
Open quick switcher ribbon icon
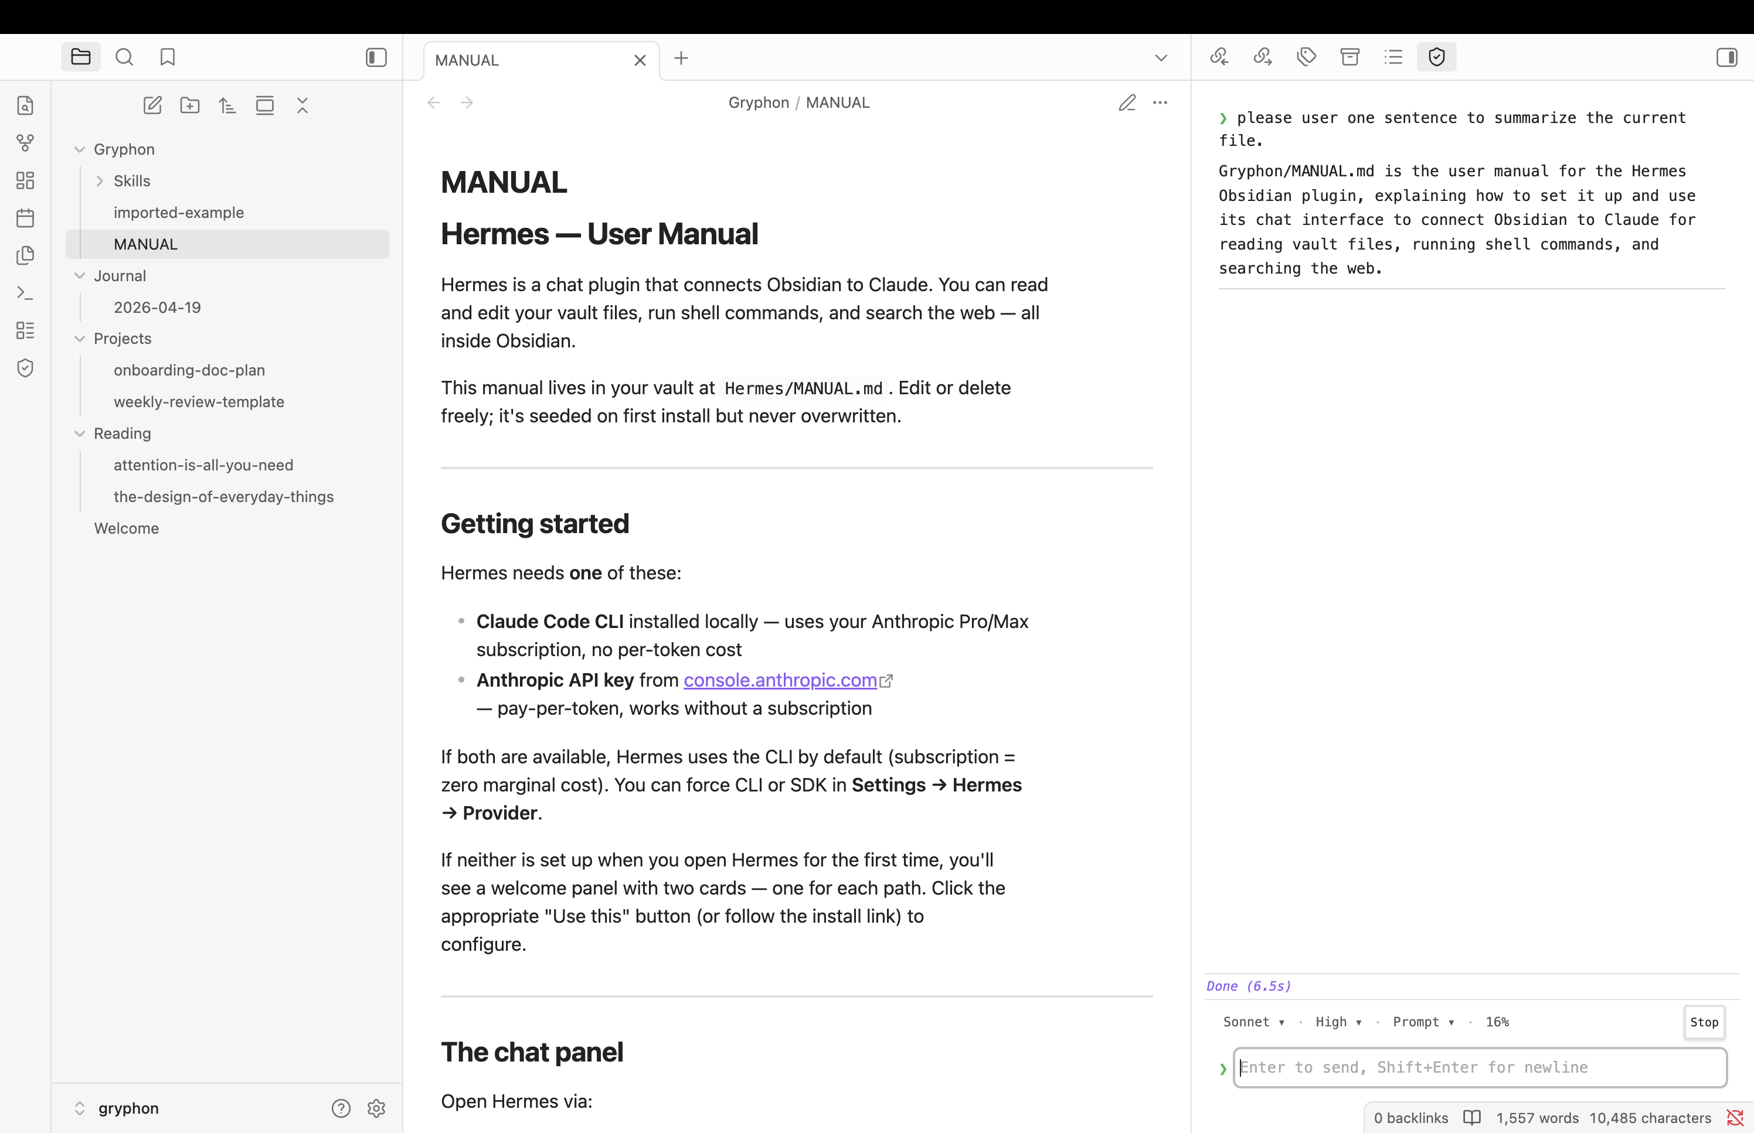(x=26, y=106)
